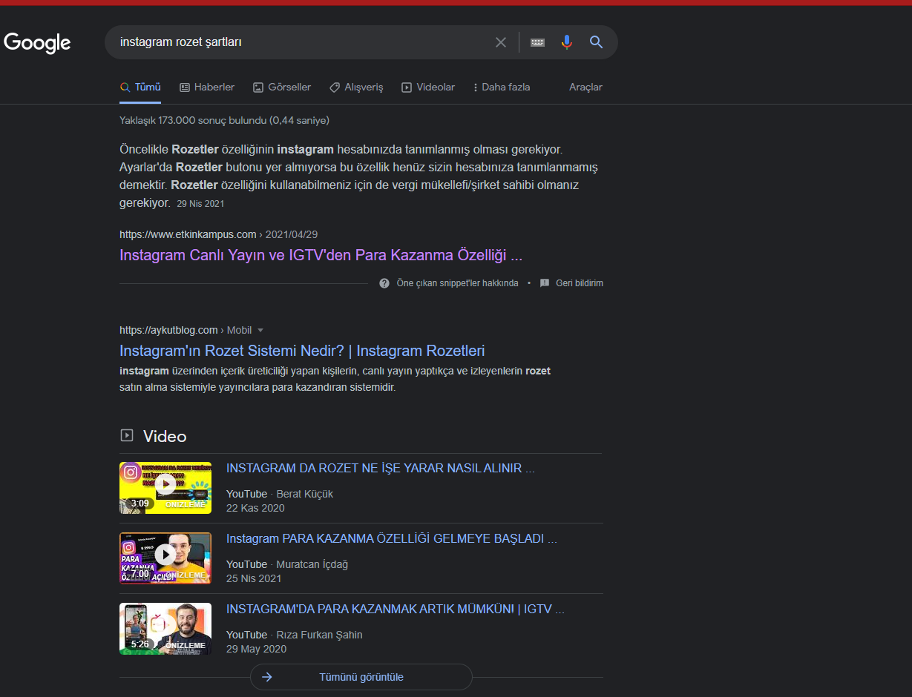Expand the Daha fazla menu
The height and width of the screenshot is (697, 912).
502,87
